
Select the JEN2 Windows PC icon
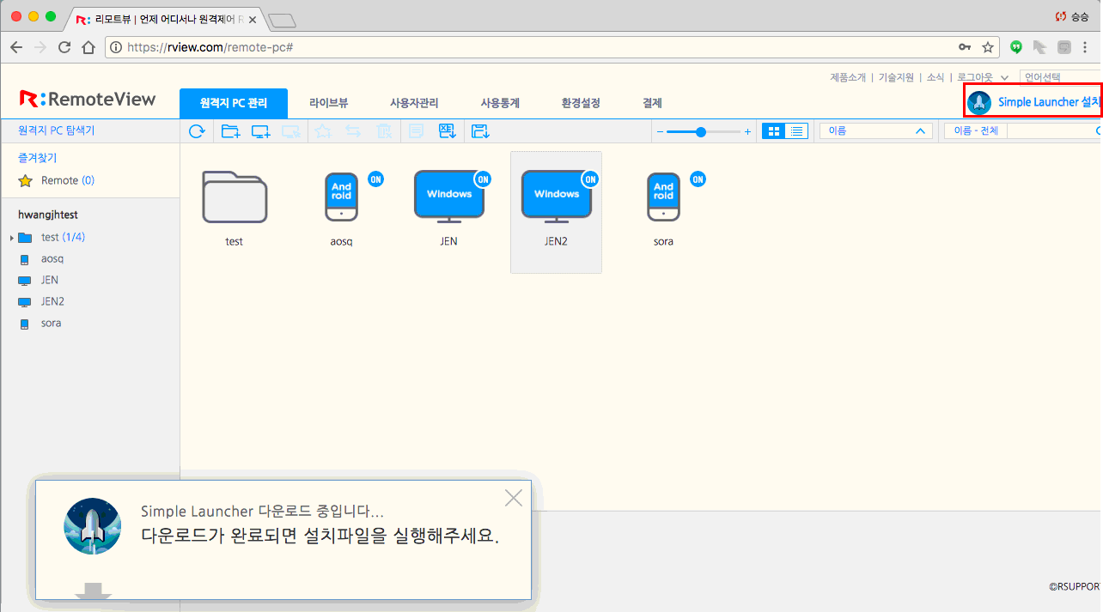pyautogui.click(x=557, y=196)
